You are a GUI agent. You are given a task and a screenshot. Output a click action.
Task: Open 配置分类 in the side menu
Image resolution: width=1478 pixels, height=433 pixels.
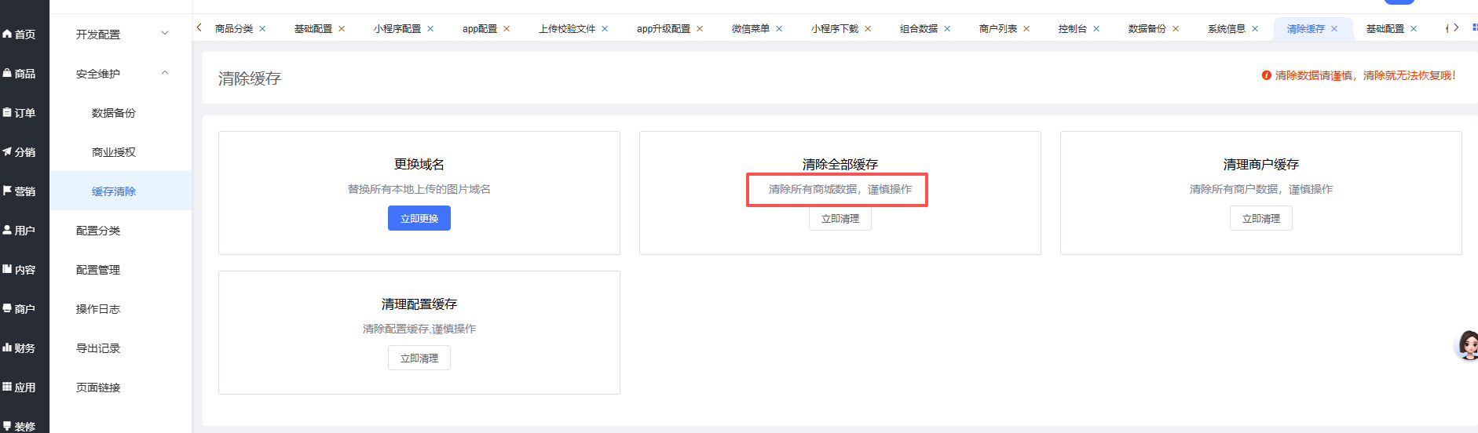pos(98,231)
